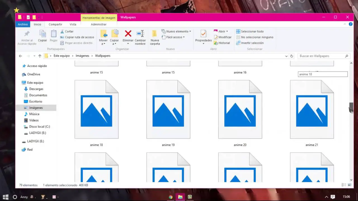The image size is (358, 201).
Task: Open recent locations chevron near nav arrows
Action: (x=34, y=56)
